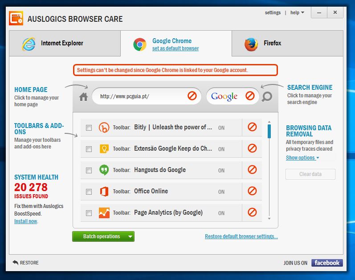Click Restore default browser settings link
This screenshot has height=280, width=355.
(x=241, y=236)
